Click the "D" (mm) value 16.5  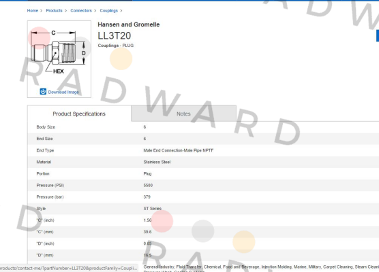pyautogui.click(x=147, y=255)
